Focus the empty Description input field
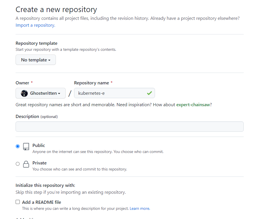The image size is (280, 219). point(130,127)
